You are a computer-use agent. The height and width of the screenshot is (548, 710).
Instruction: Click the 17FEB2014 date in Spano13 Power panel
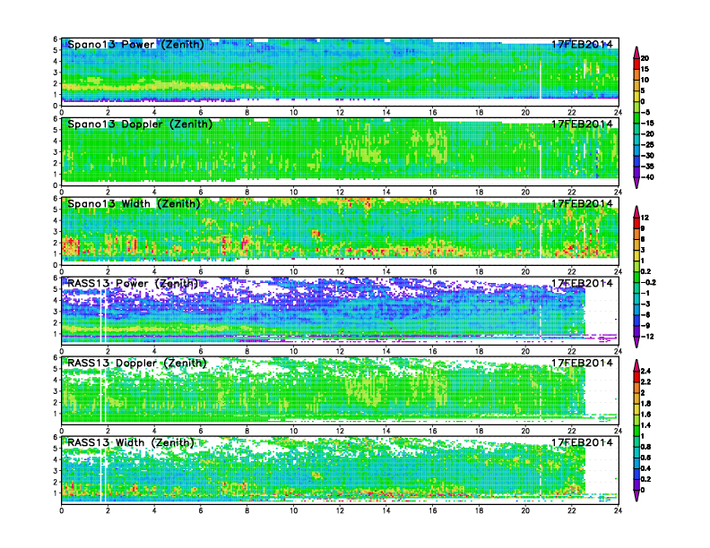coord(582,44)
